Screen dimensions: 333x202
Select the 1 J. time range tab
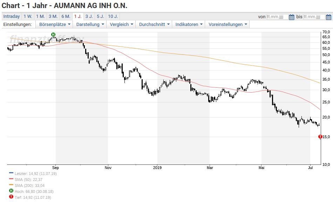click(x=78, y=16)
